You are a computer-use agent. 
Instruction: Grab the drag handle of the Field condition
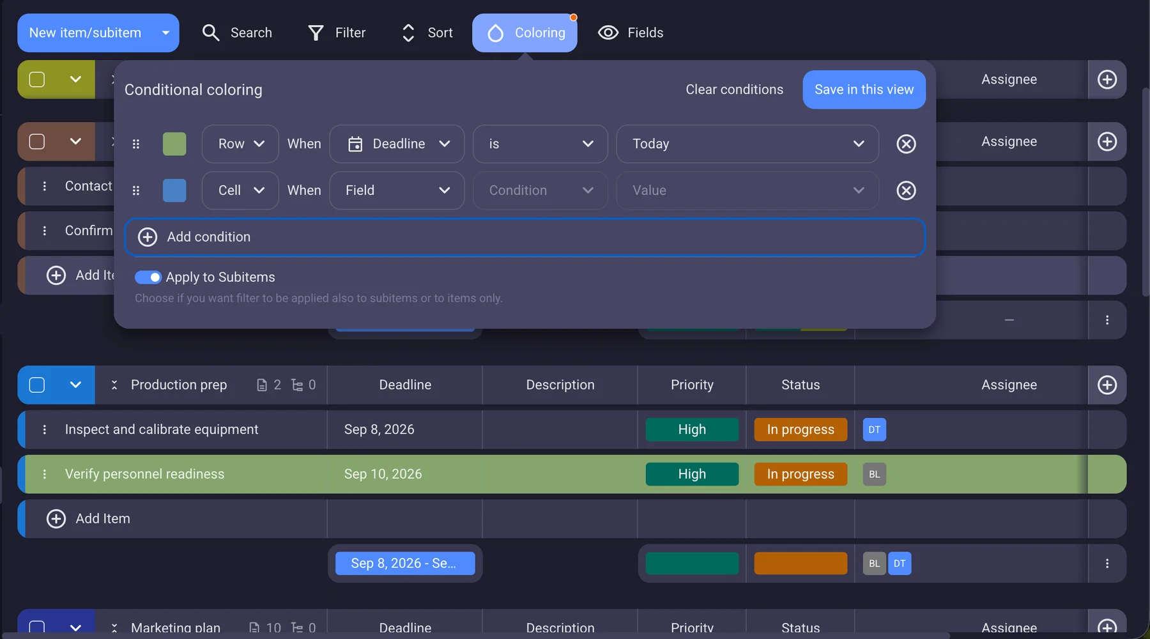[135, 190]
